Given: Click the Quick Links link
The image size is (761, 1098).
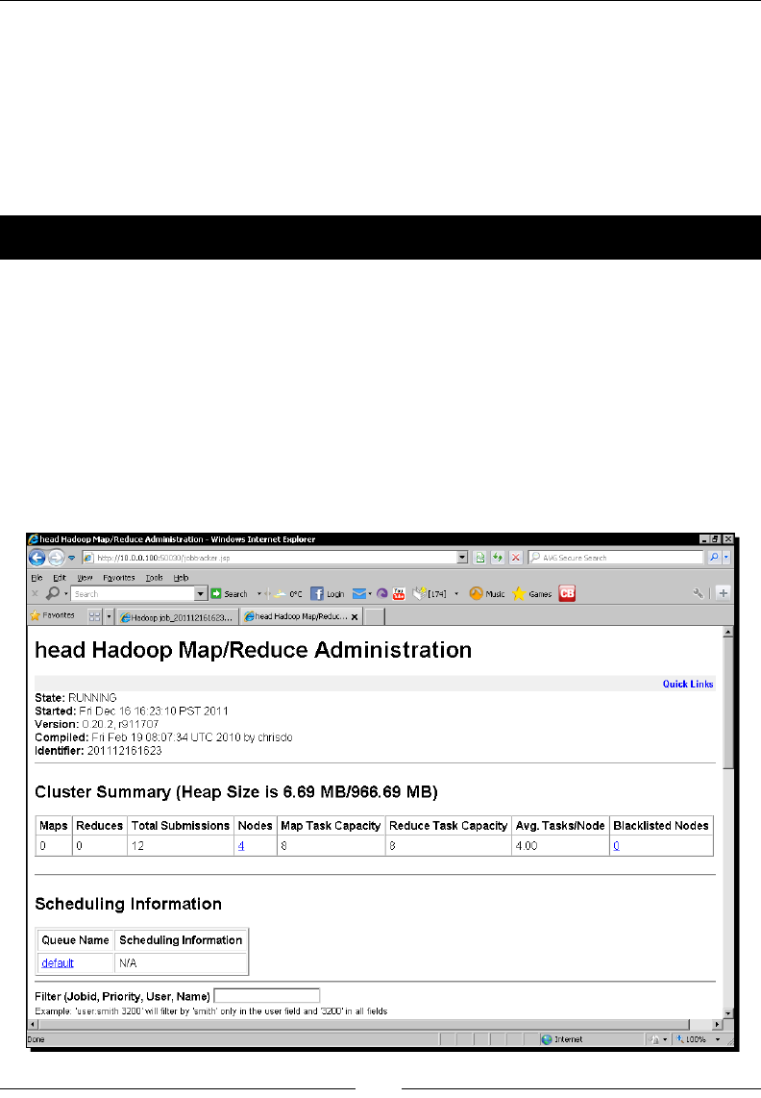Looking at the screenshot, I should 687,684.
